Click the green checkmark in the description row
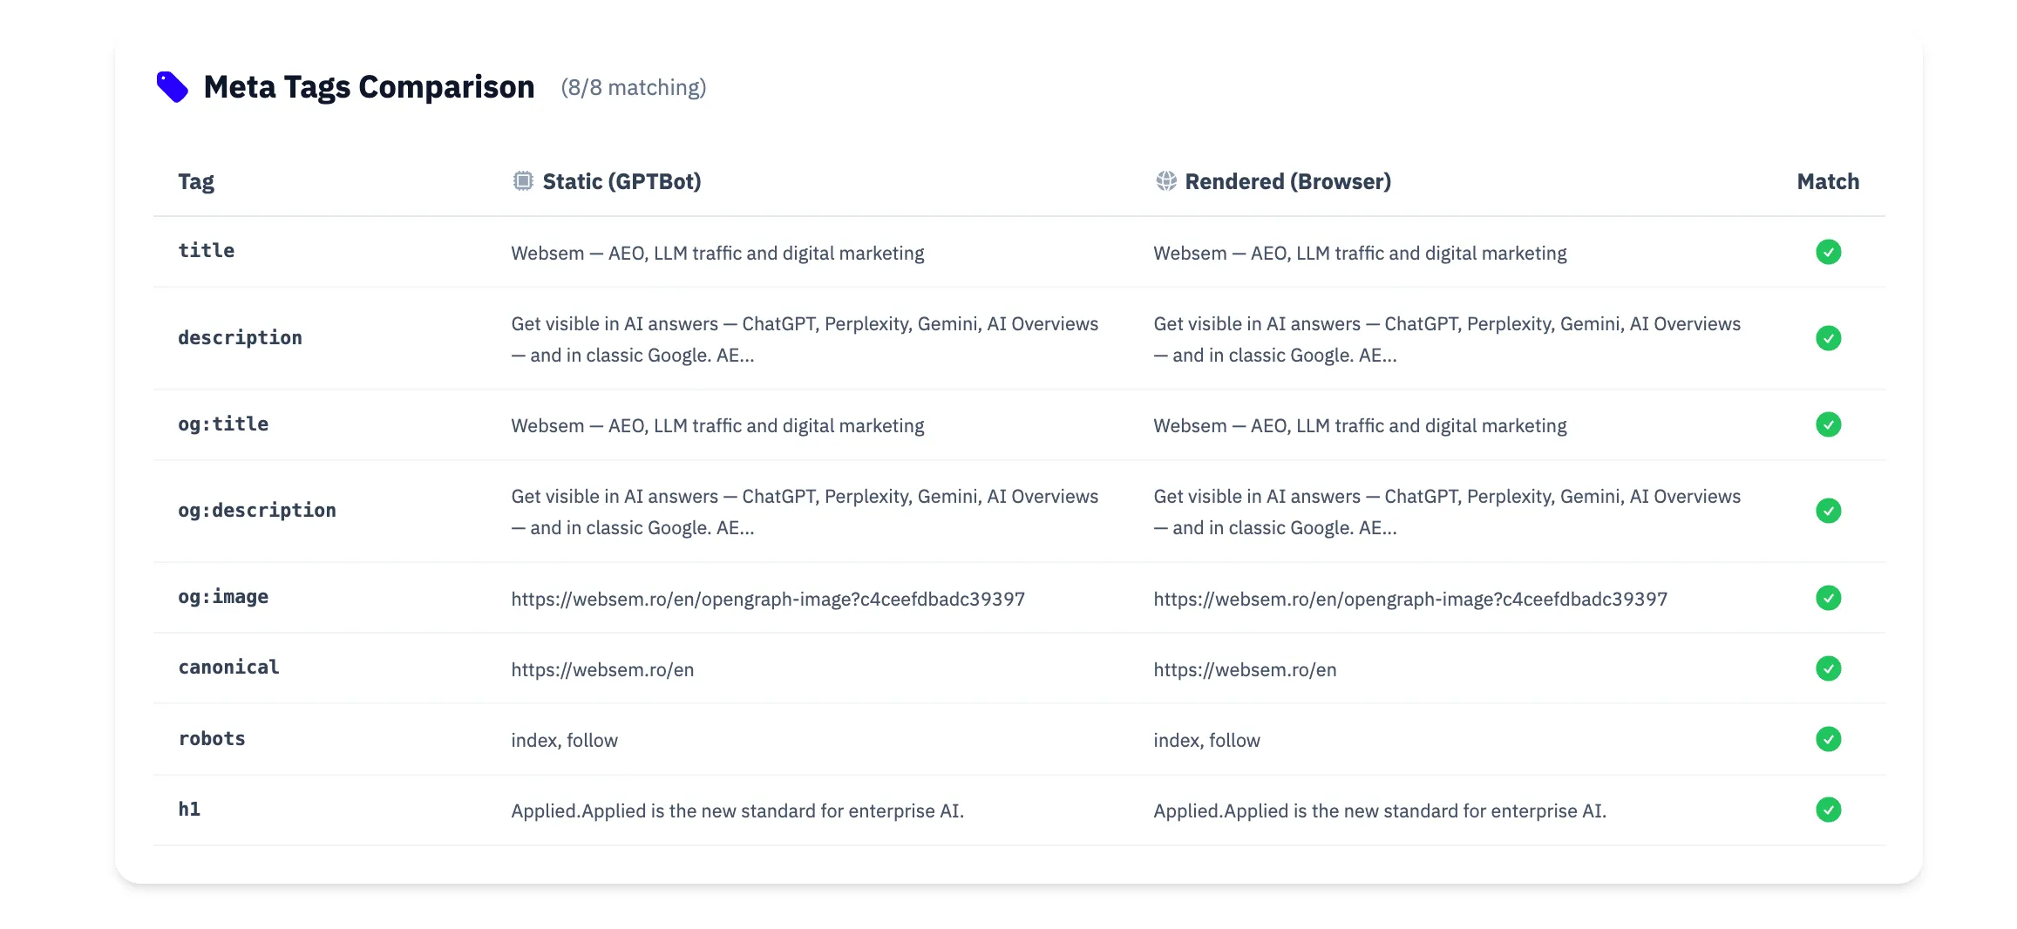Viewport: 2017px width, 929px height. click(1828, 338)
